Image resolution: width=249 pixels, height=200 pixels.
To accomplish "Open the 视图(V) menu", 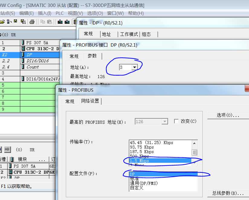I will click(x=76, y=13).
